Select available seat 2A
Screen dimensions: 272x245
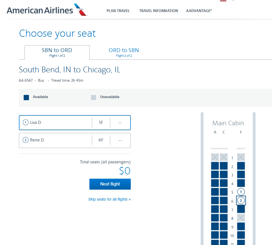(215, 166)
